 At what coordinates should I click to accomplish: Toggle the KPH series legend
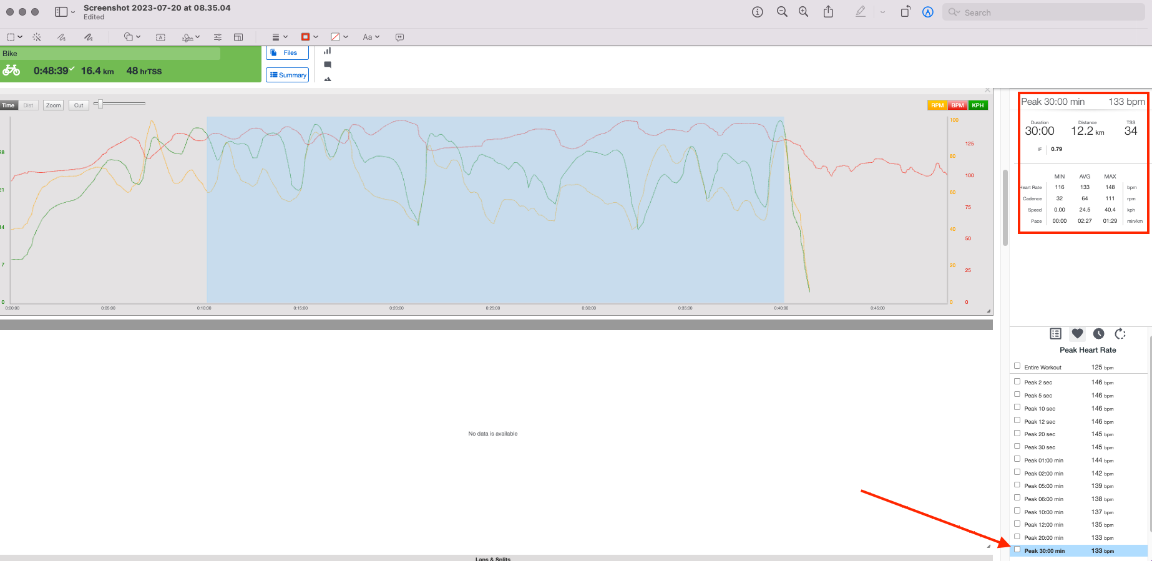978,105
